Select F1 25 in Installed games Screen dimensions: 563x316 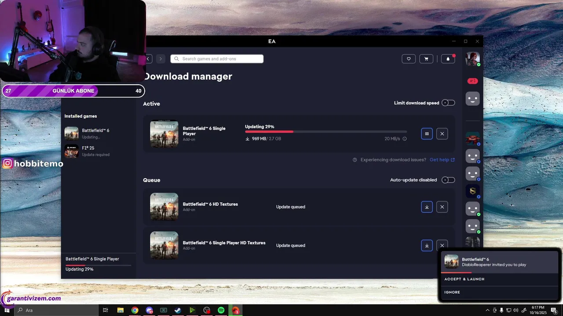(x=99, y=151)
